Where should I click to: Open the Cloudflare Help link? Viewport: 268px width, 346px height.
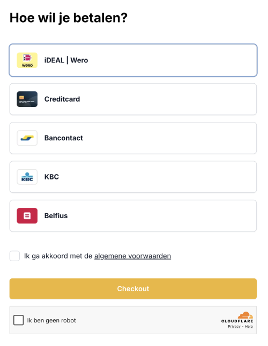pos(249,326)
